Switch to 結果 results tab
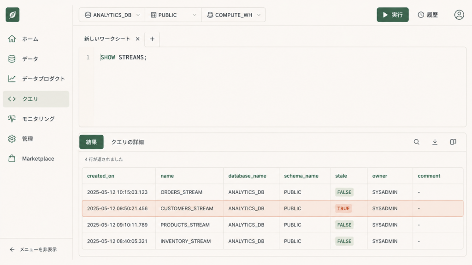 pyautogui.click(x=91, y=142)
